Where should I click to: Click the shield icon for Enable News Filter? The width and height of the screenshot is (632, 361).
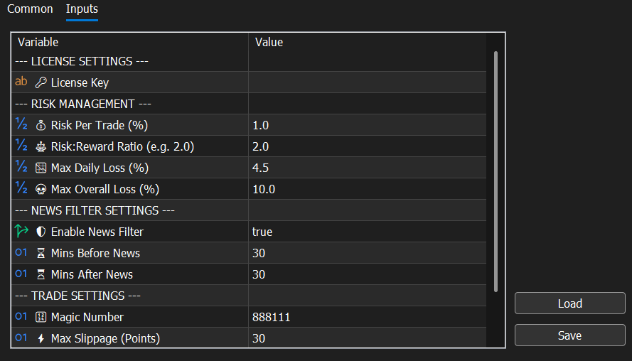[x=41, y=232]
